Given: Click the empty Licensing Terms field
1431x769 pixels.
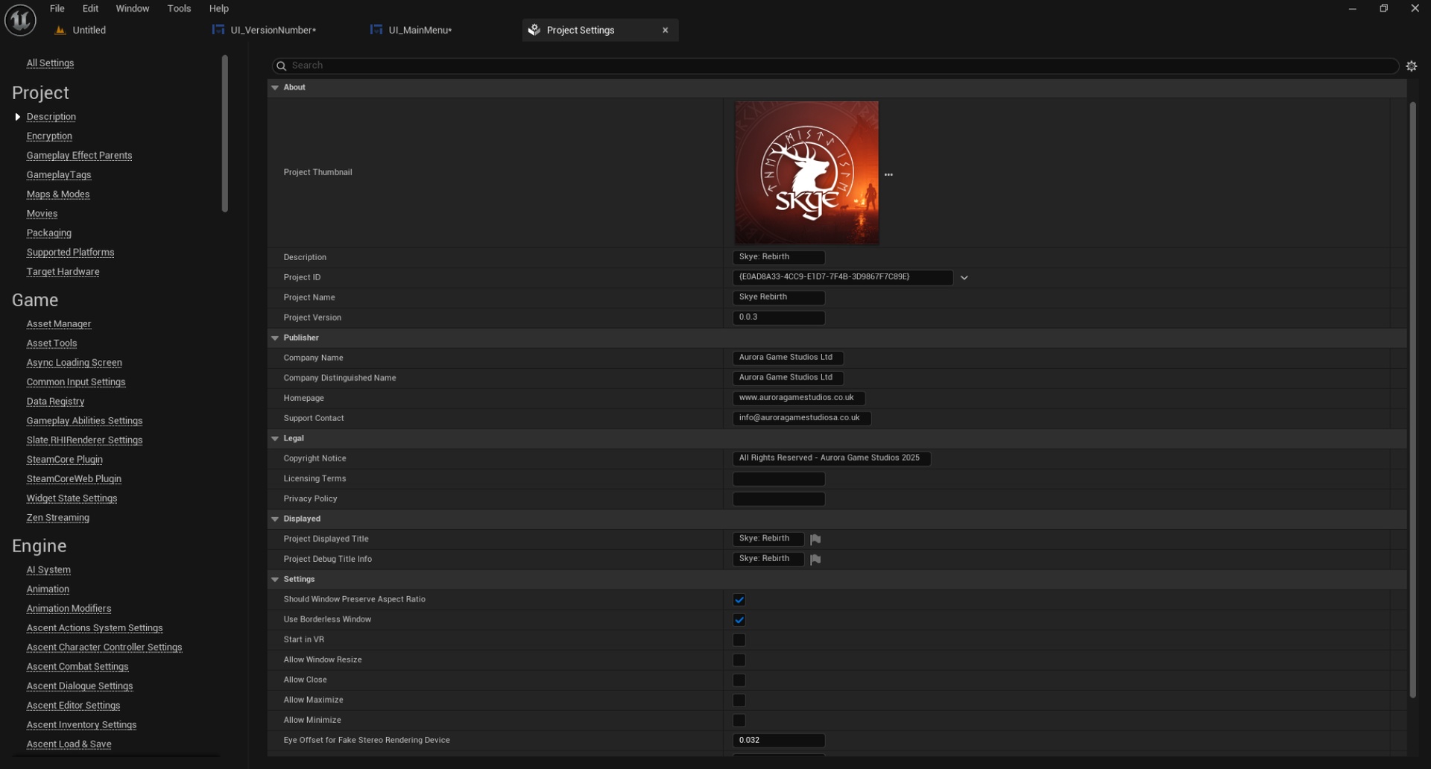Looking at the screenshot, I should coord(779,478).
